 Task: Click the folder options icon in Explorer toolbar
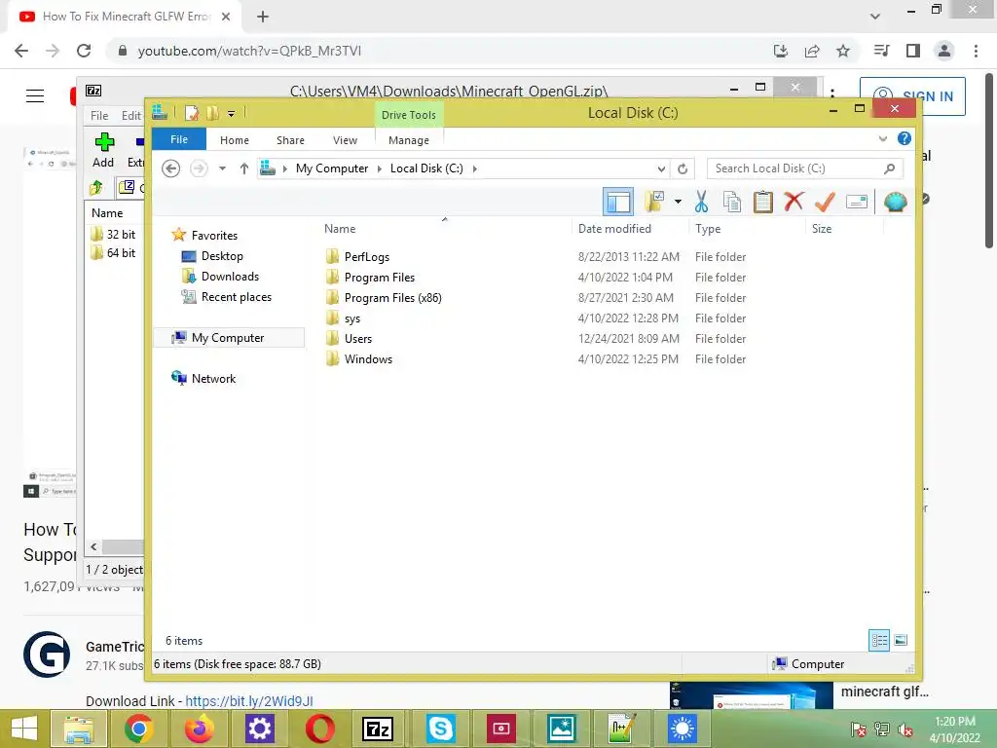[x=654, y=203]
